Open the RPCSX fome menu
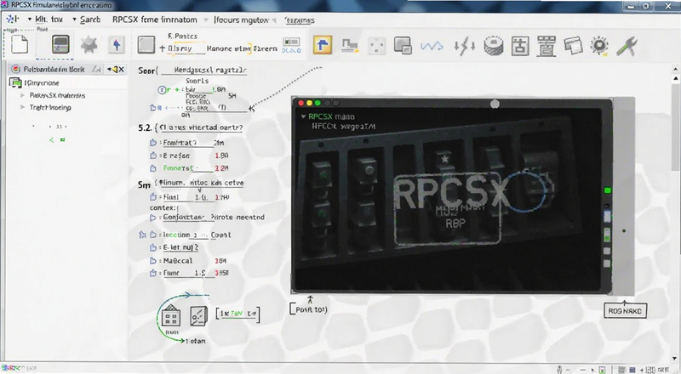Image resolution: width=681 pixels, height=374 pixels. (x=155, y=20)
